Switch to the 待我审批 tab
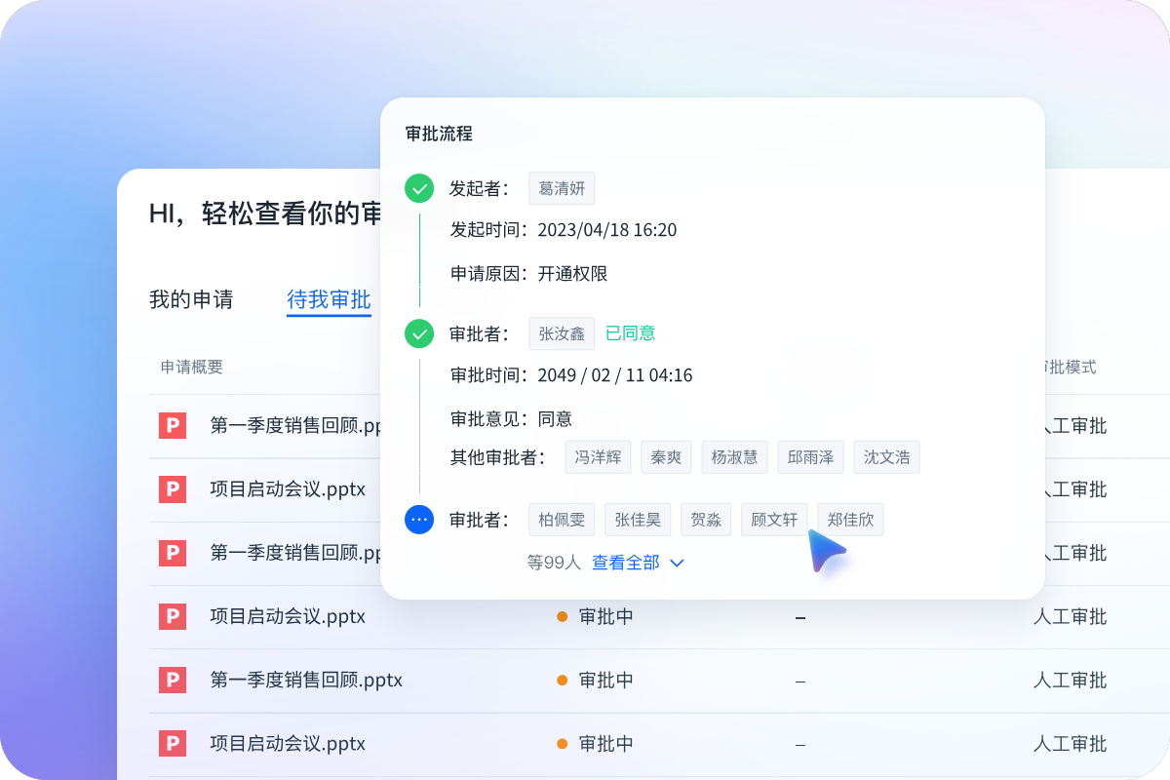Screen dimensions: 1170x780 [329, 299]
